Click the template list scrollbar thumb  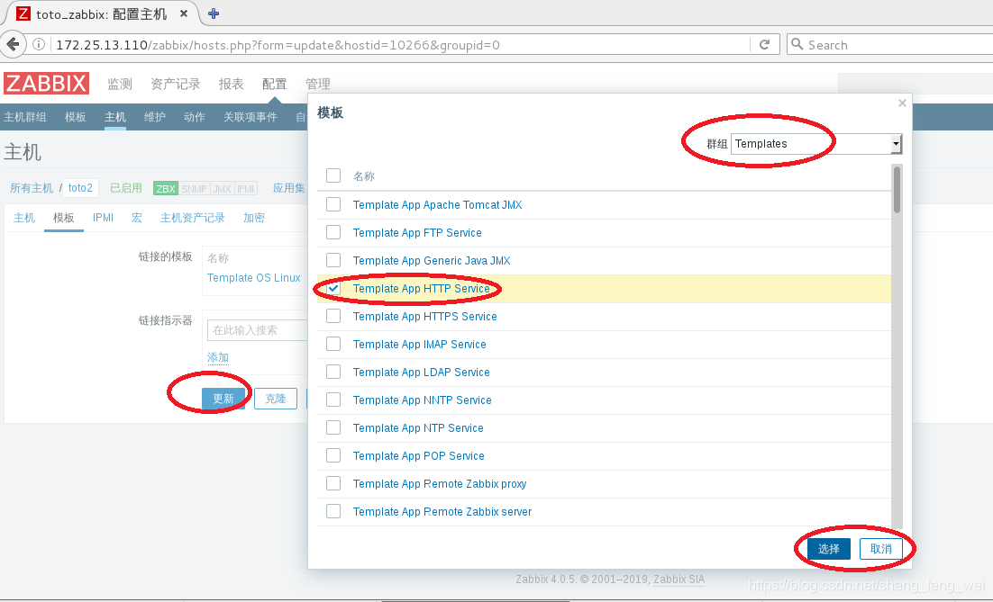[897, 190]
